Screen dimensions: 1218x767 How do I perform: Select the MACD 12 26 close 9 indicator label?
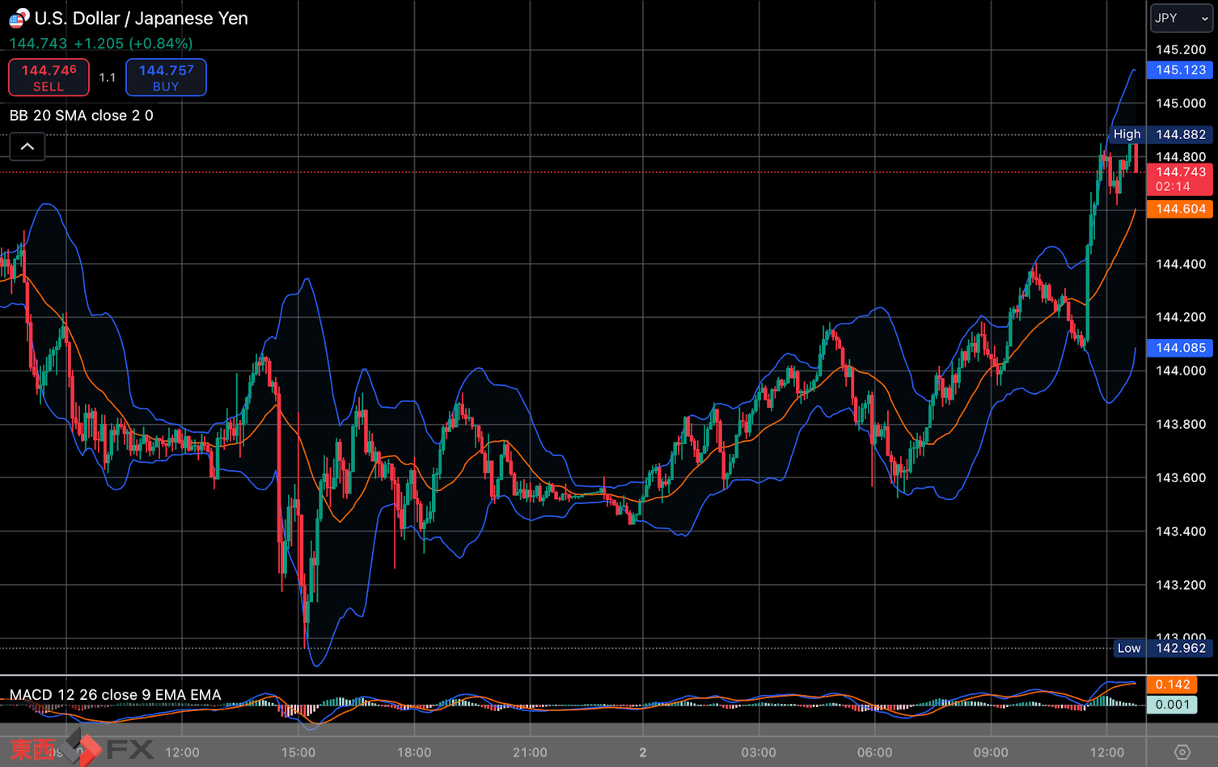point(115,695)
